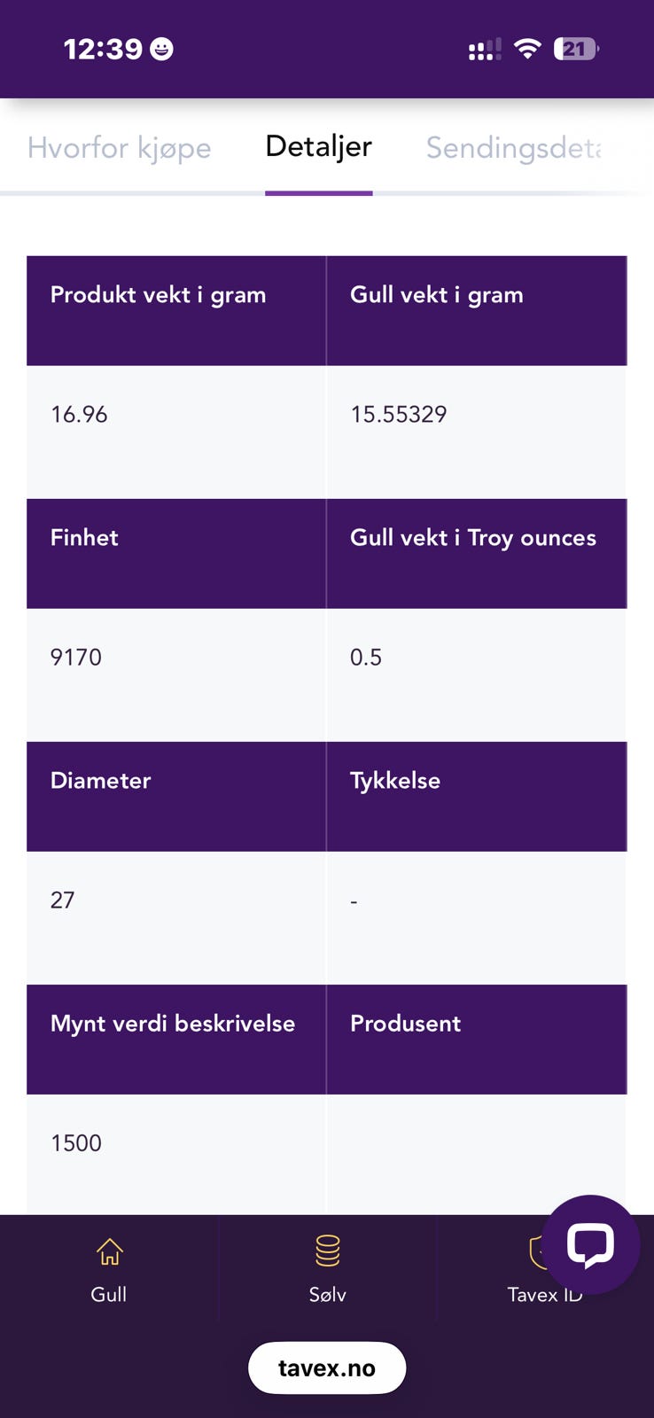This screenshot has height=1418, width=654.
Task: Tap the Gull home icon
Action: click(x=109, y=1251)
